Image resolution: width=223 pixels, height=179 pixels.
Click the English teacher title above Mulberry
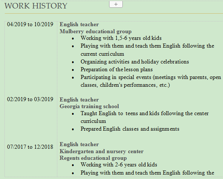pyautogui.click(x=79, y=24)
